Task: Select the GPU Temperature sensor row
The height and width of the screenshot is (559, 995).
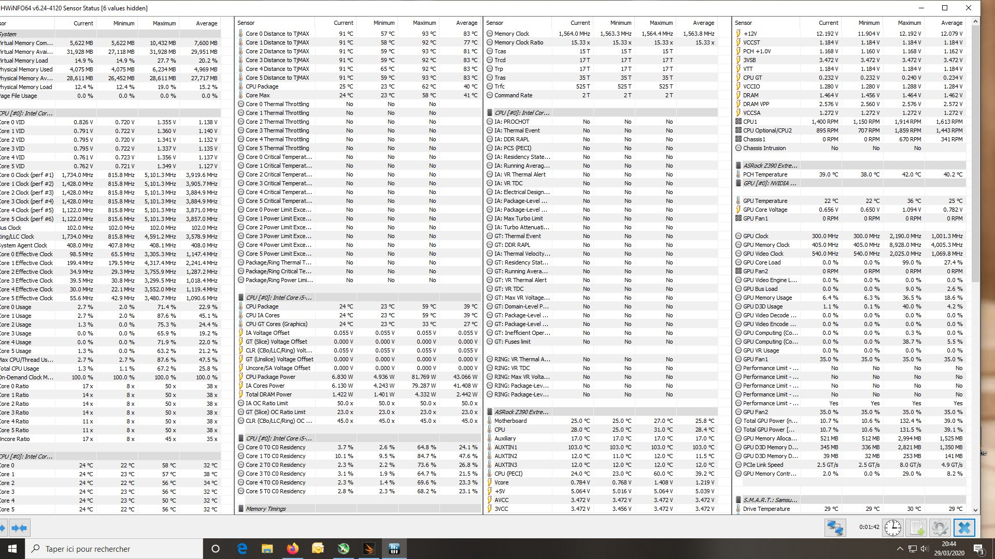Action: (x=765, y=201)
